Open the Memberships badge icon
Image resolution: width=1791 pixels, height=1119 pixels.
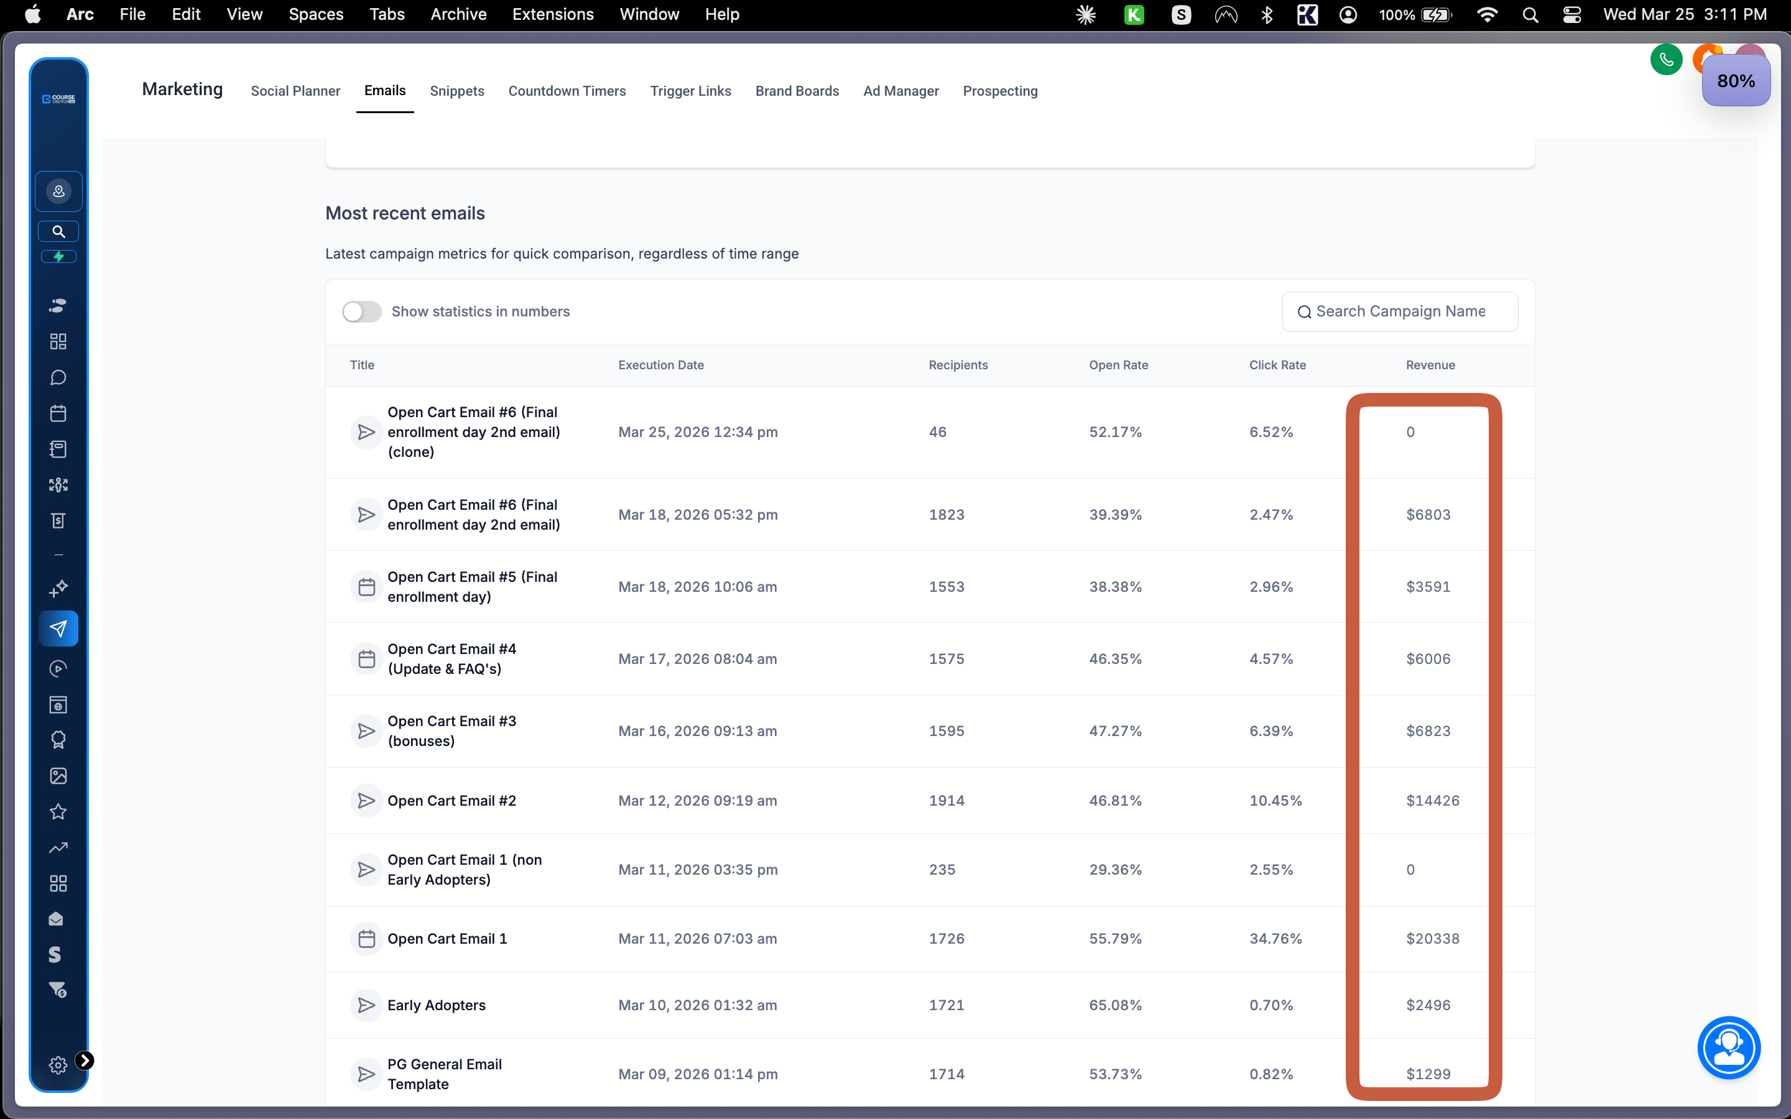pos(58,740)
